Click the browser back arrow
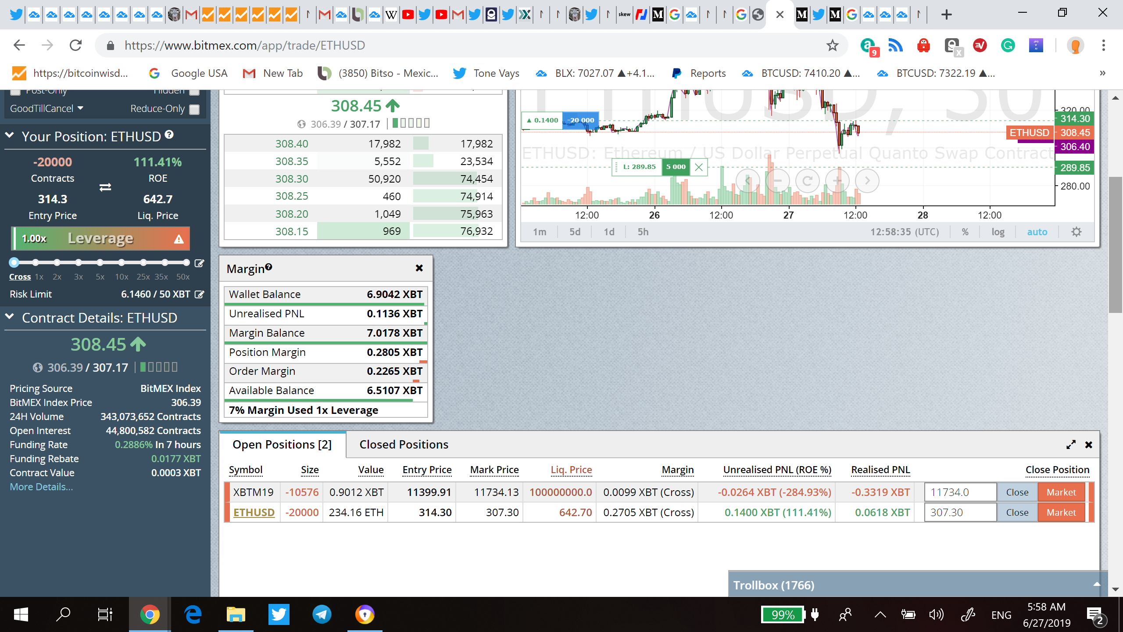Screen dimensions: 1123x632 [19, 45]
